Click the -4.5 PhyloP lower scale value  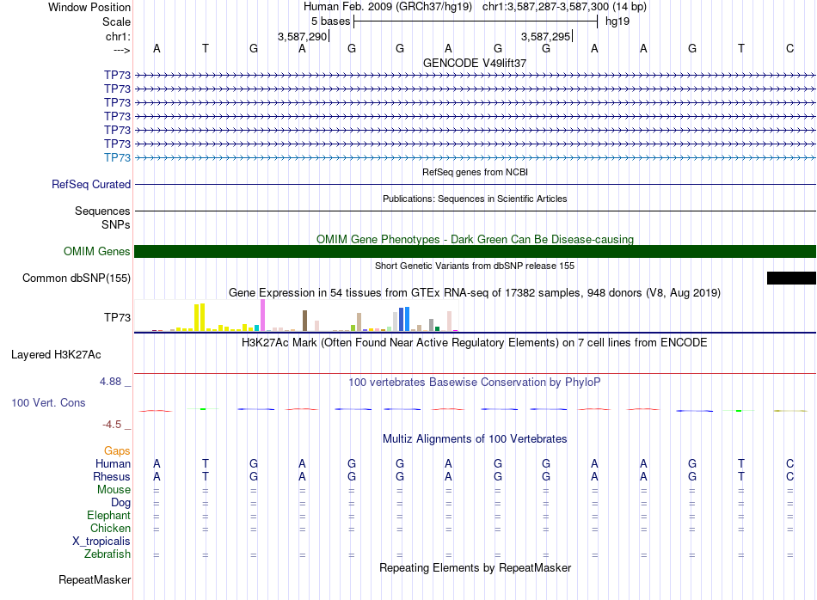pyautogui.click(x=112, y=425)
